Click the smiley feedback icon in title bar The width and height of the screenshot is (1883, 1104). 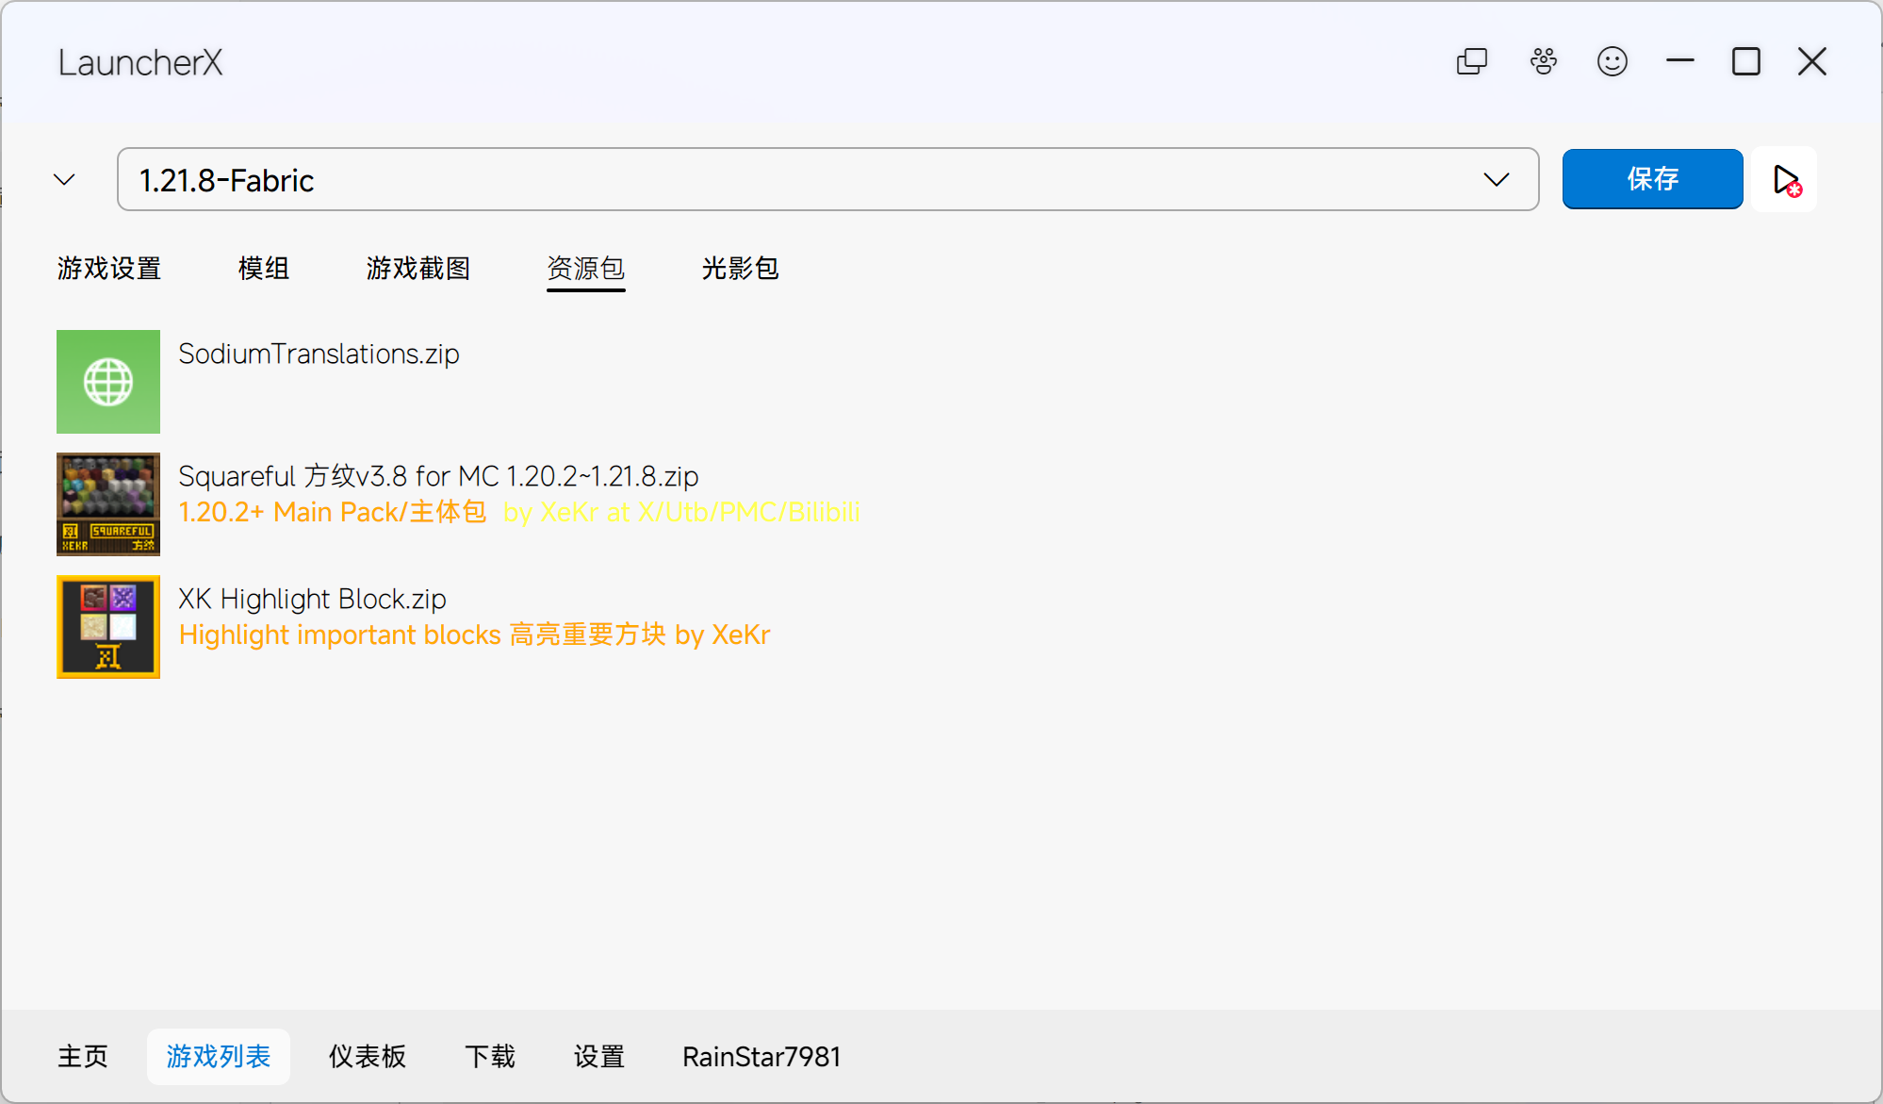(x=1613, y=61)
